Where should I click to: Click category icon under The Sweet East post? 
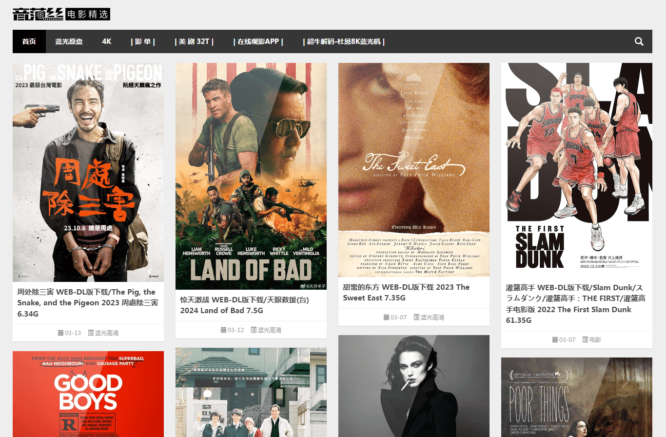tap(417, 318)
